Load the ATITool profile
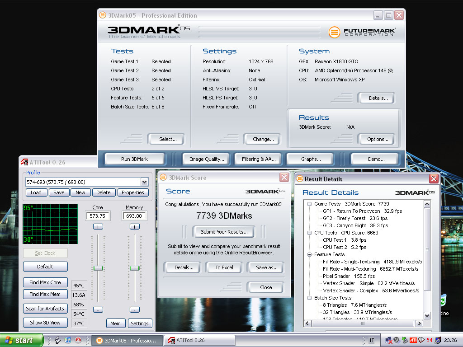 point(36,192)
